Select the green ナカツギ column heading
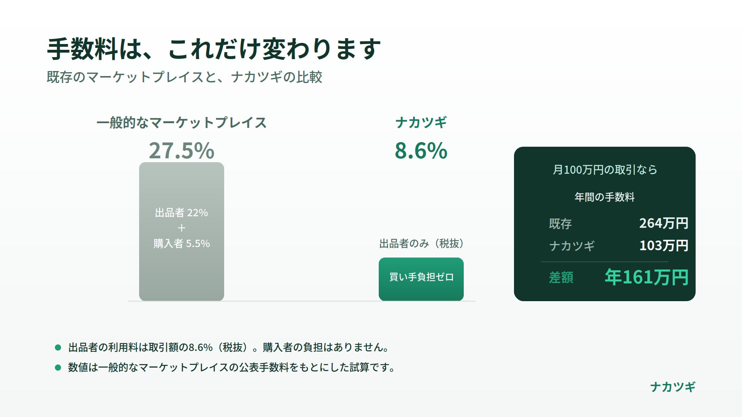Viewport: 742px width, 417px height. pyautogui.click(x=421, y=123)
